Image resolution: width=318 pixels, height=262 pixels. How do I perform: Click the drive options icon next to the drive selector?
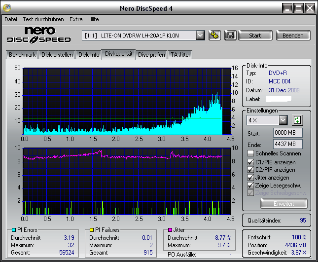tap(214, 36)
